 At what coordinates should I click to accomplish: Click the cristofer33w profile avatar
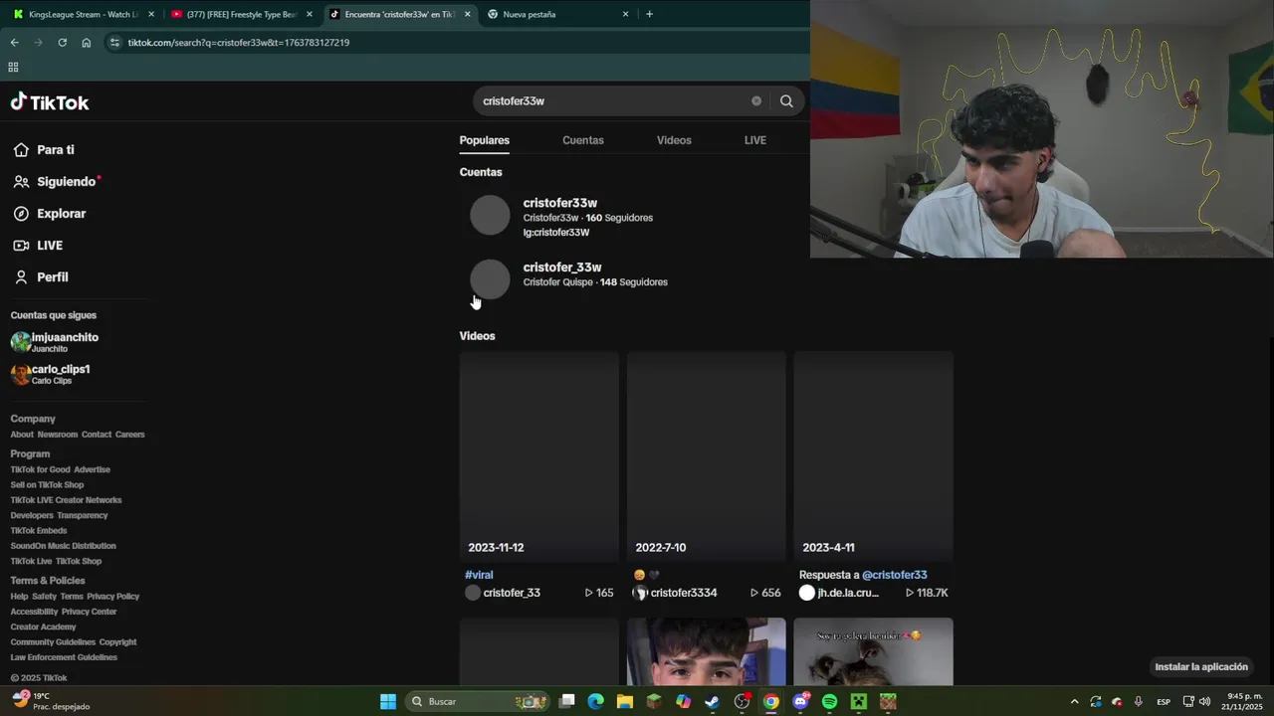(490, 216)
